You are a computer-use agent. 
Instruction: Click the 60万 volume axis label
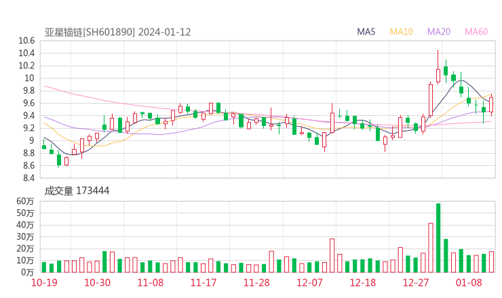[x=25, y=202]
